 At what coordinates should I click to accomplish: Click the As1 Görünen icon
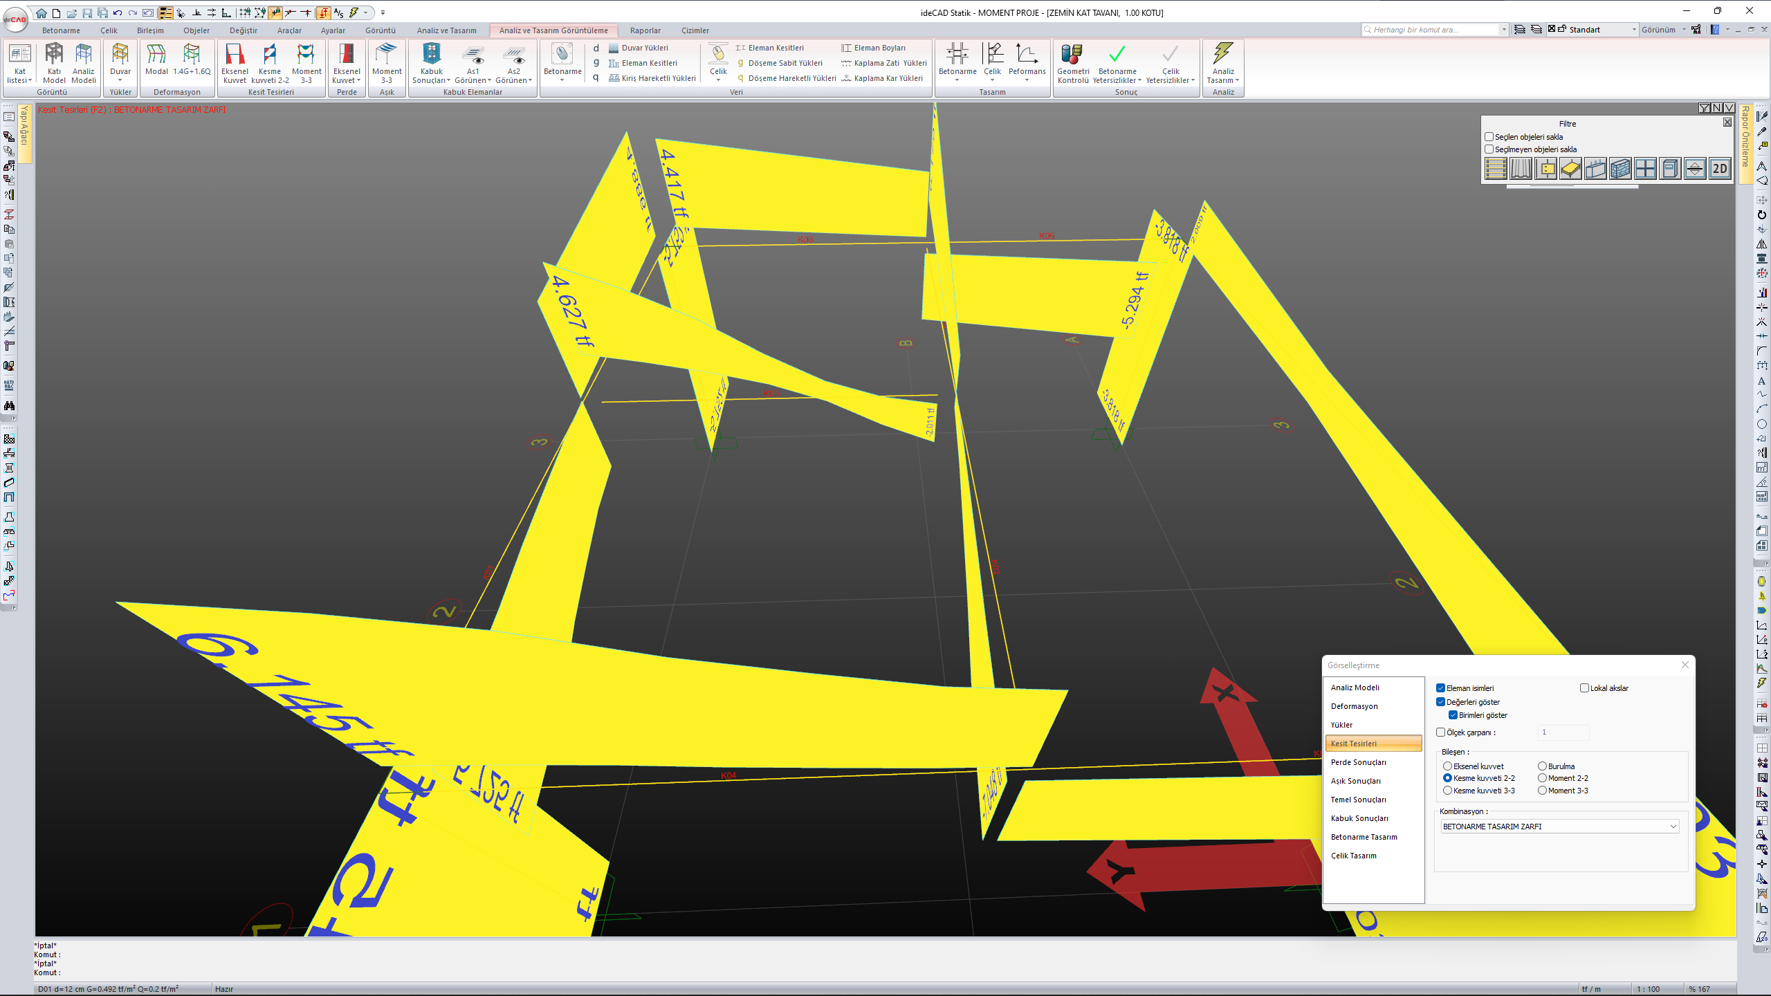pyautogui.click(x=473, y=54)
